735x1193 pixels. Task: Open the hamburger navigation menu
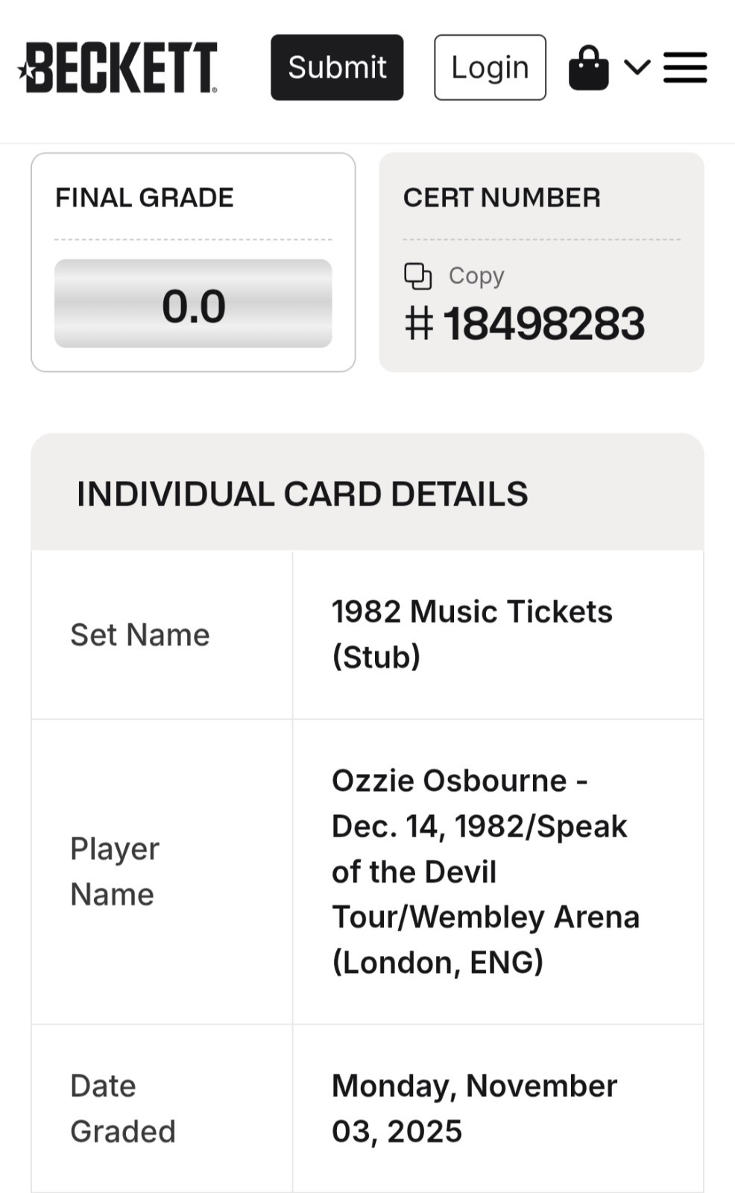685,67
